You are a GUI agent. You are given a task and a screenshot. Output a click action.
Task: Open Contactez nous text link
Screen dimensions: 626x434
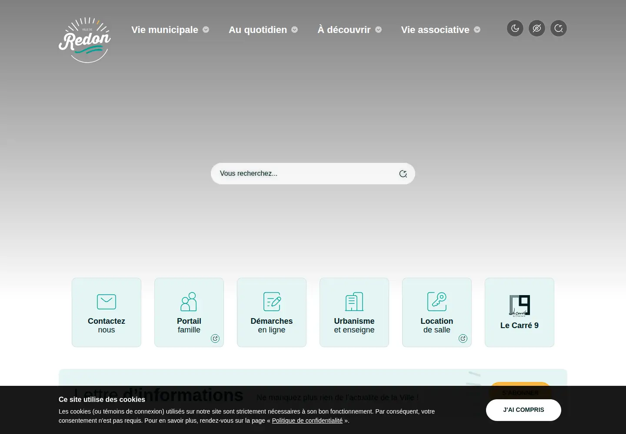pos(107,325)
